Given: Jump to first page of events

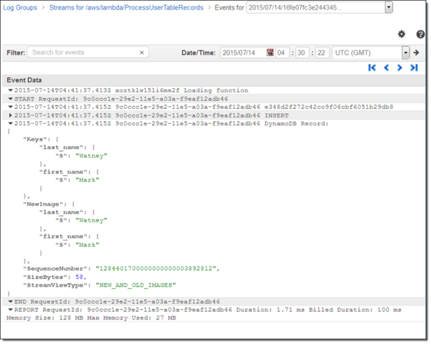Looking at the screenshot, I should click(372, 68).
